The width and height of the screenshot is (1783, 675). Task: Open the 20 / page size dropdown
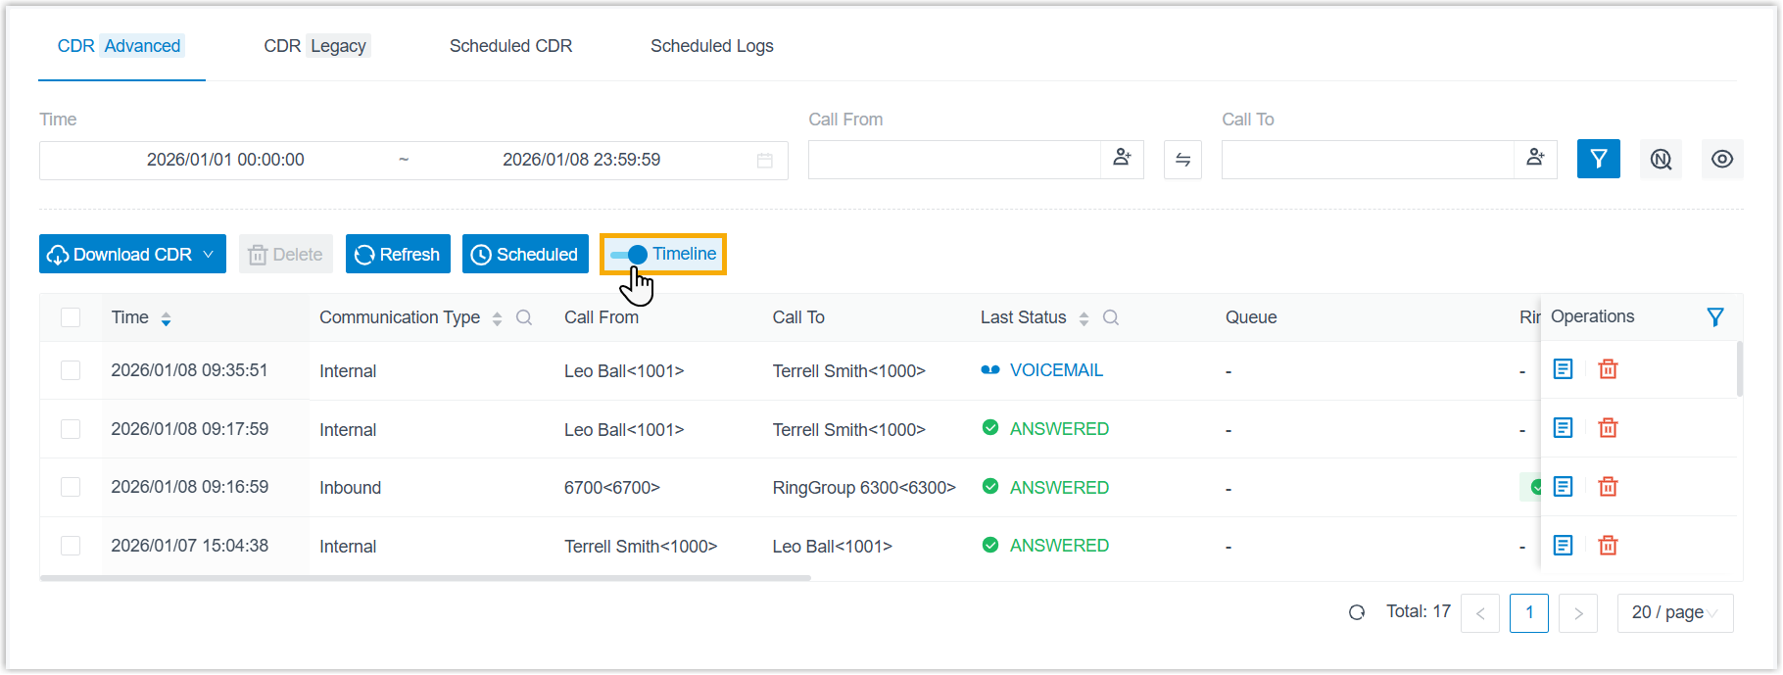pos(1674,612)
